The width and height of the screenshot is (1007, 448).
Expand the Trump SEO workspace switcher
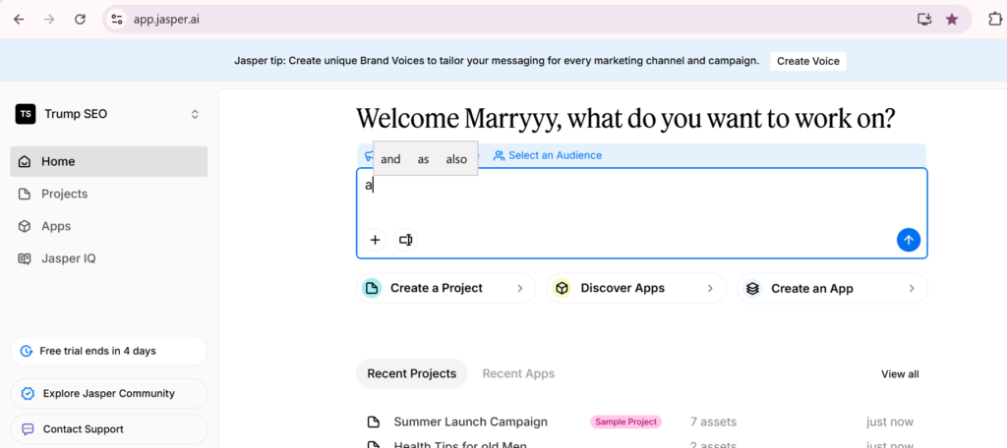click(x=195, y=114)
